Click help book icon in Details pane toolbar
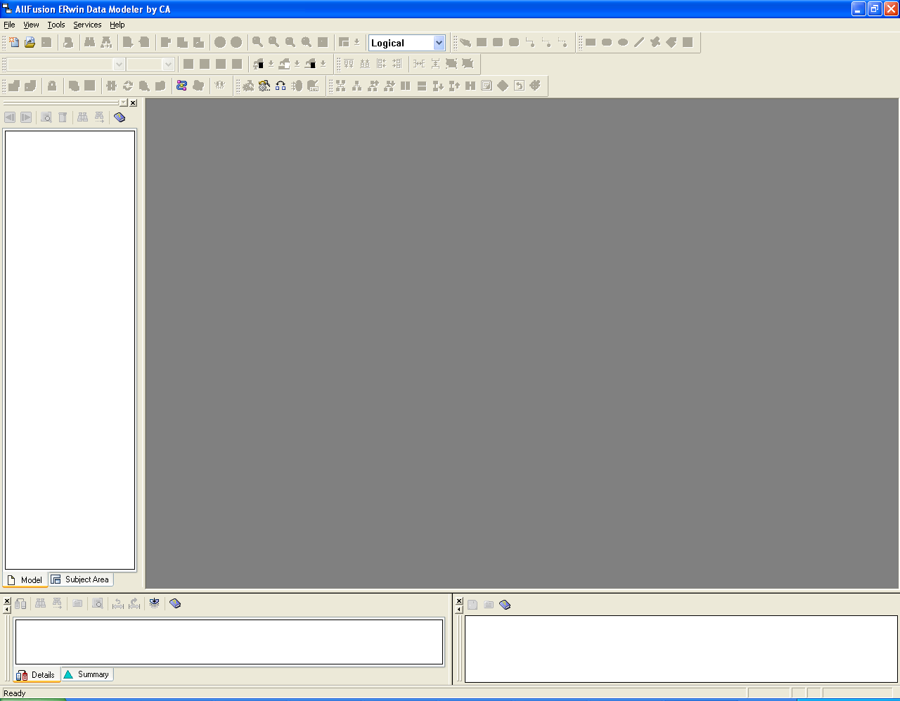This screenshot has width=900, height=701. click(175, 603)
